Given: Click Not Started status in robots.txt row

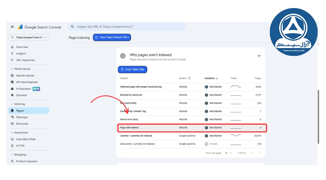Looking at the screenshot, I should 213,95.
